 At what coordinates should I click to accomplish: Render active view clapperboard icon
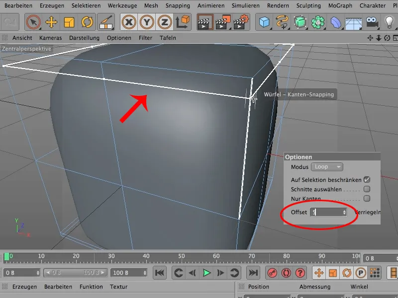click(205, 22)
